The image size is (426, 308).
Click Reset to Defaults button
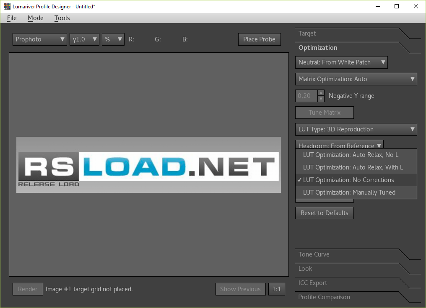tap(325, 213)
